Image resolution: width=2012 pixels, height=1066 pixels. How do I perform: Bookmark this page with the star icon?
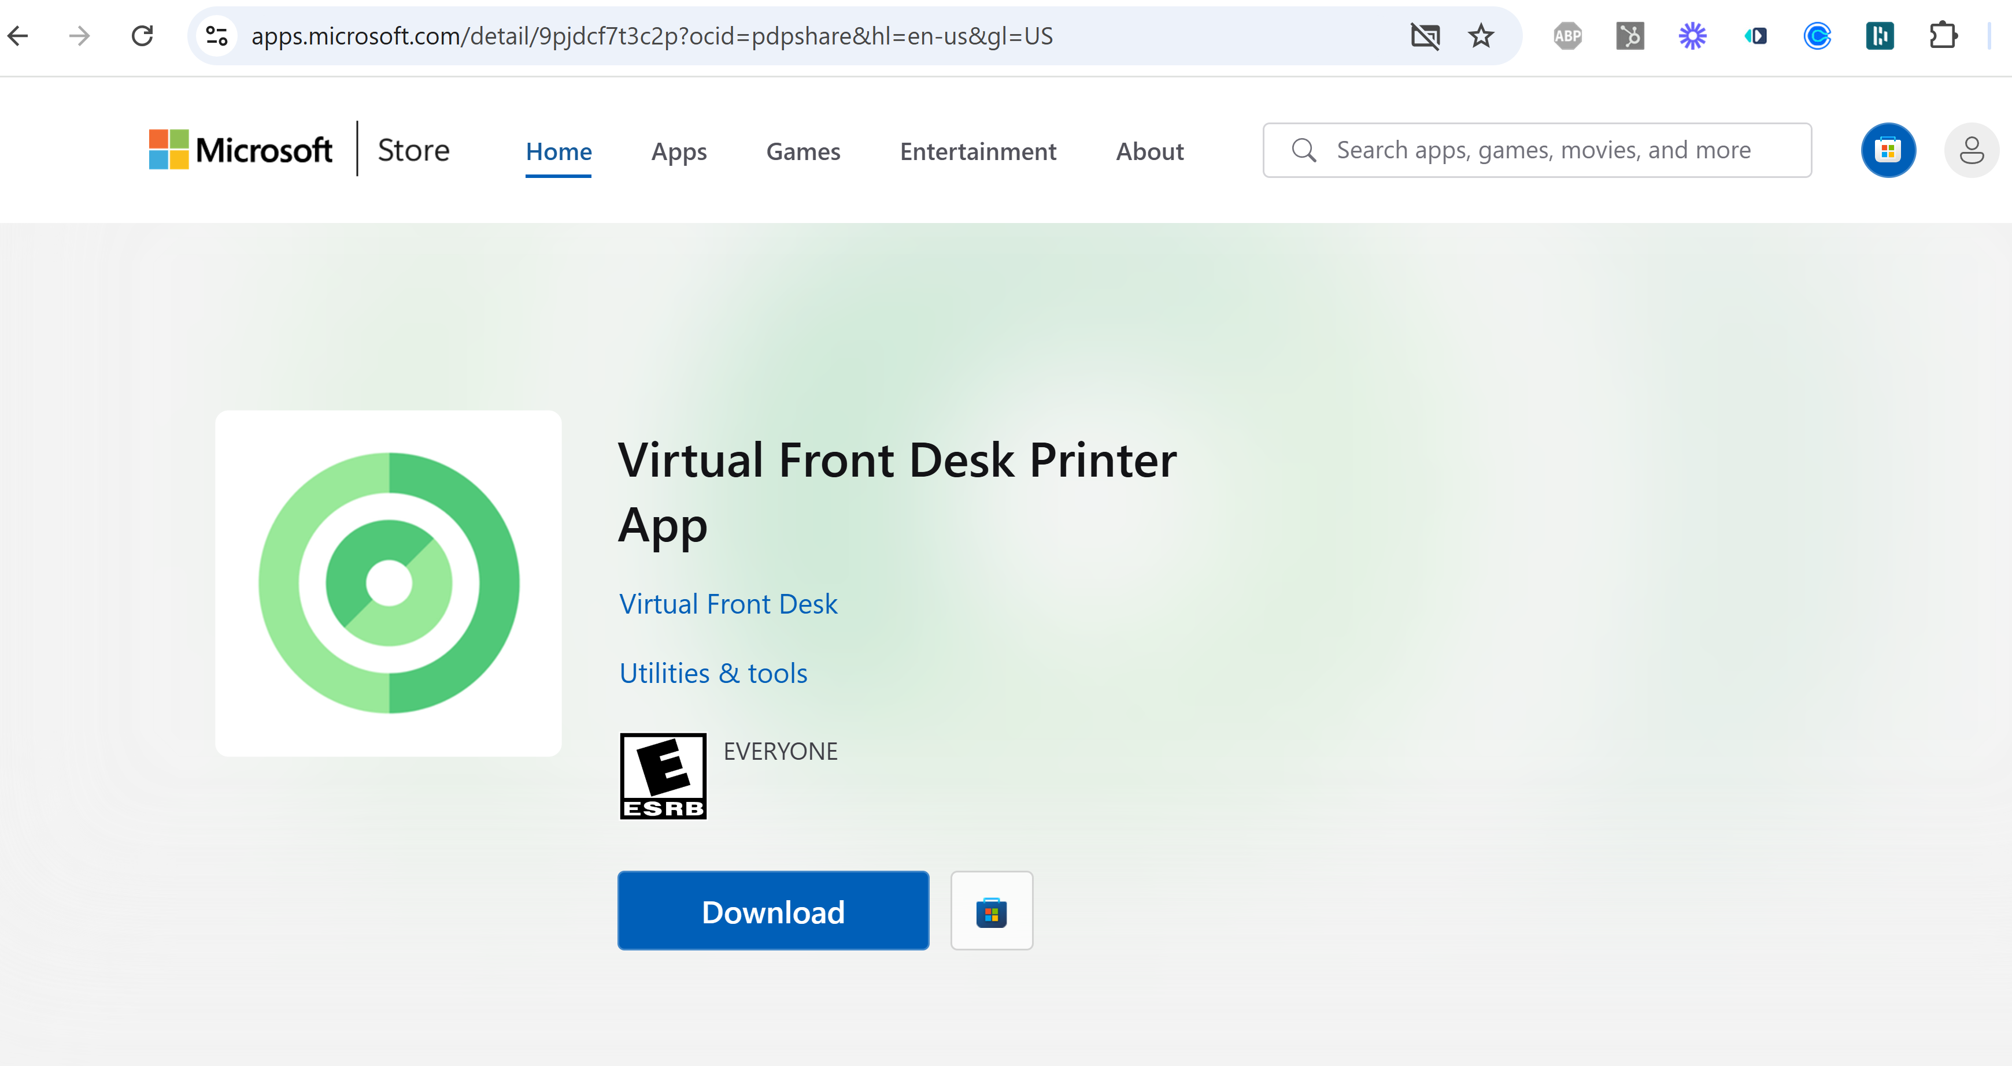(1481, 36)
